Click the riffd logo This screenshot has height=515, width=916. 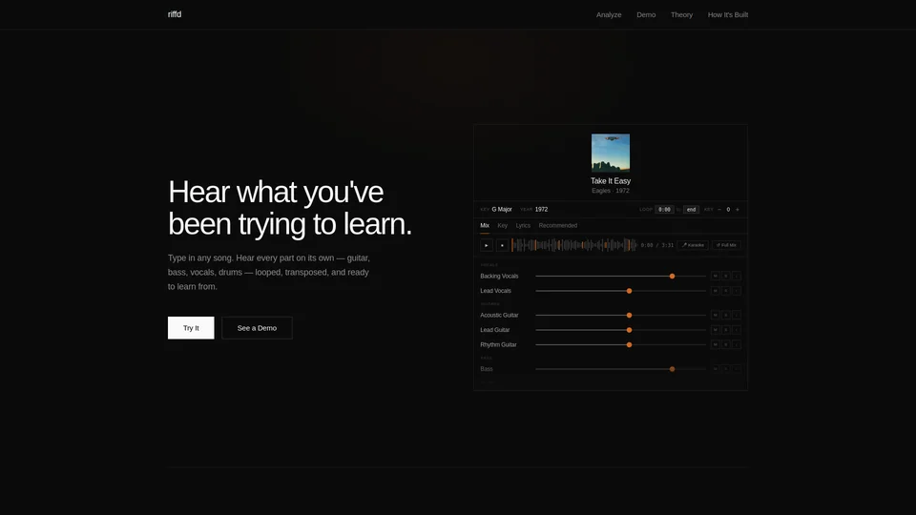[x=175, y=14]
